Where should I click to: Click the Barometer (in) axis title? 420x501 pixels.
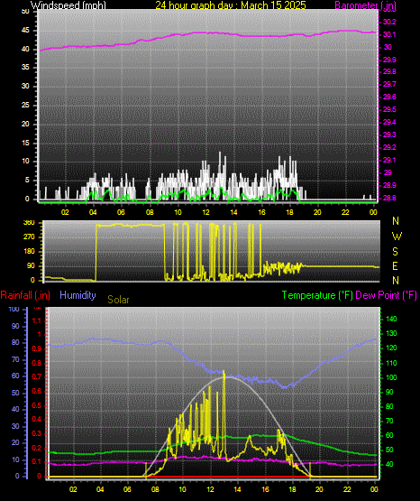(x=365, y=5)
